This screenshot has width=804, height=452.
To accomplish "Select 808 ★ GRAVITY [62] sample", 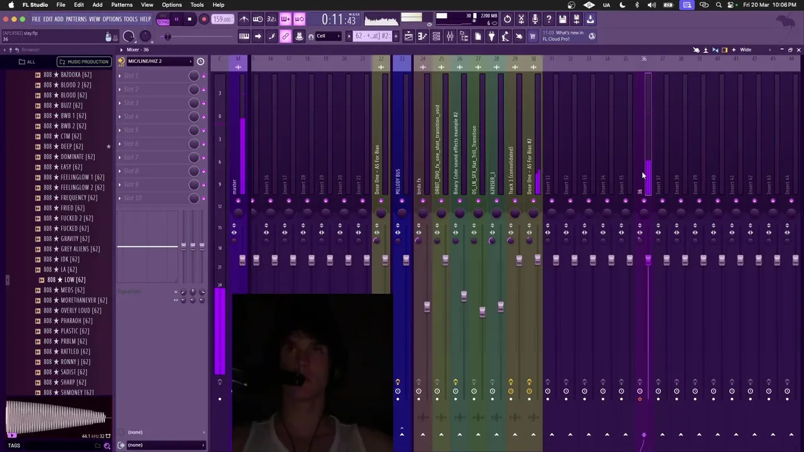I will tap(66, 239).
